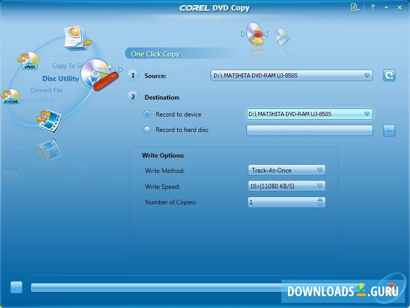This screenshot has width=410, height=308.
Task: Select the Record to hard disc radio button
Action: coord(148,130)
